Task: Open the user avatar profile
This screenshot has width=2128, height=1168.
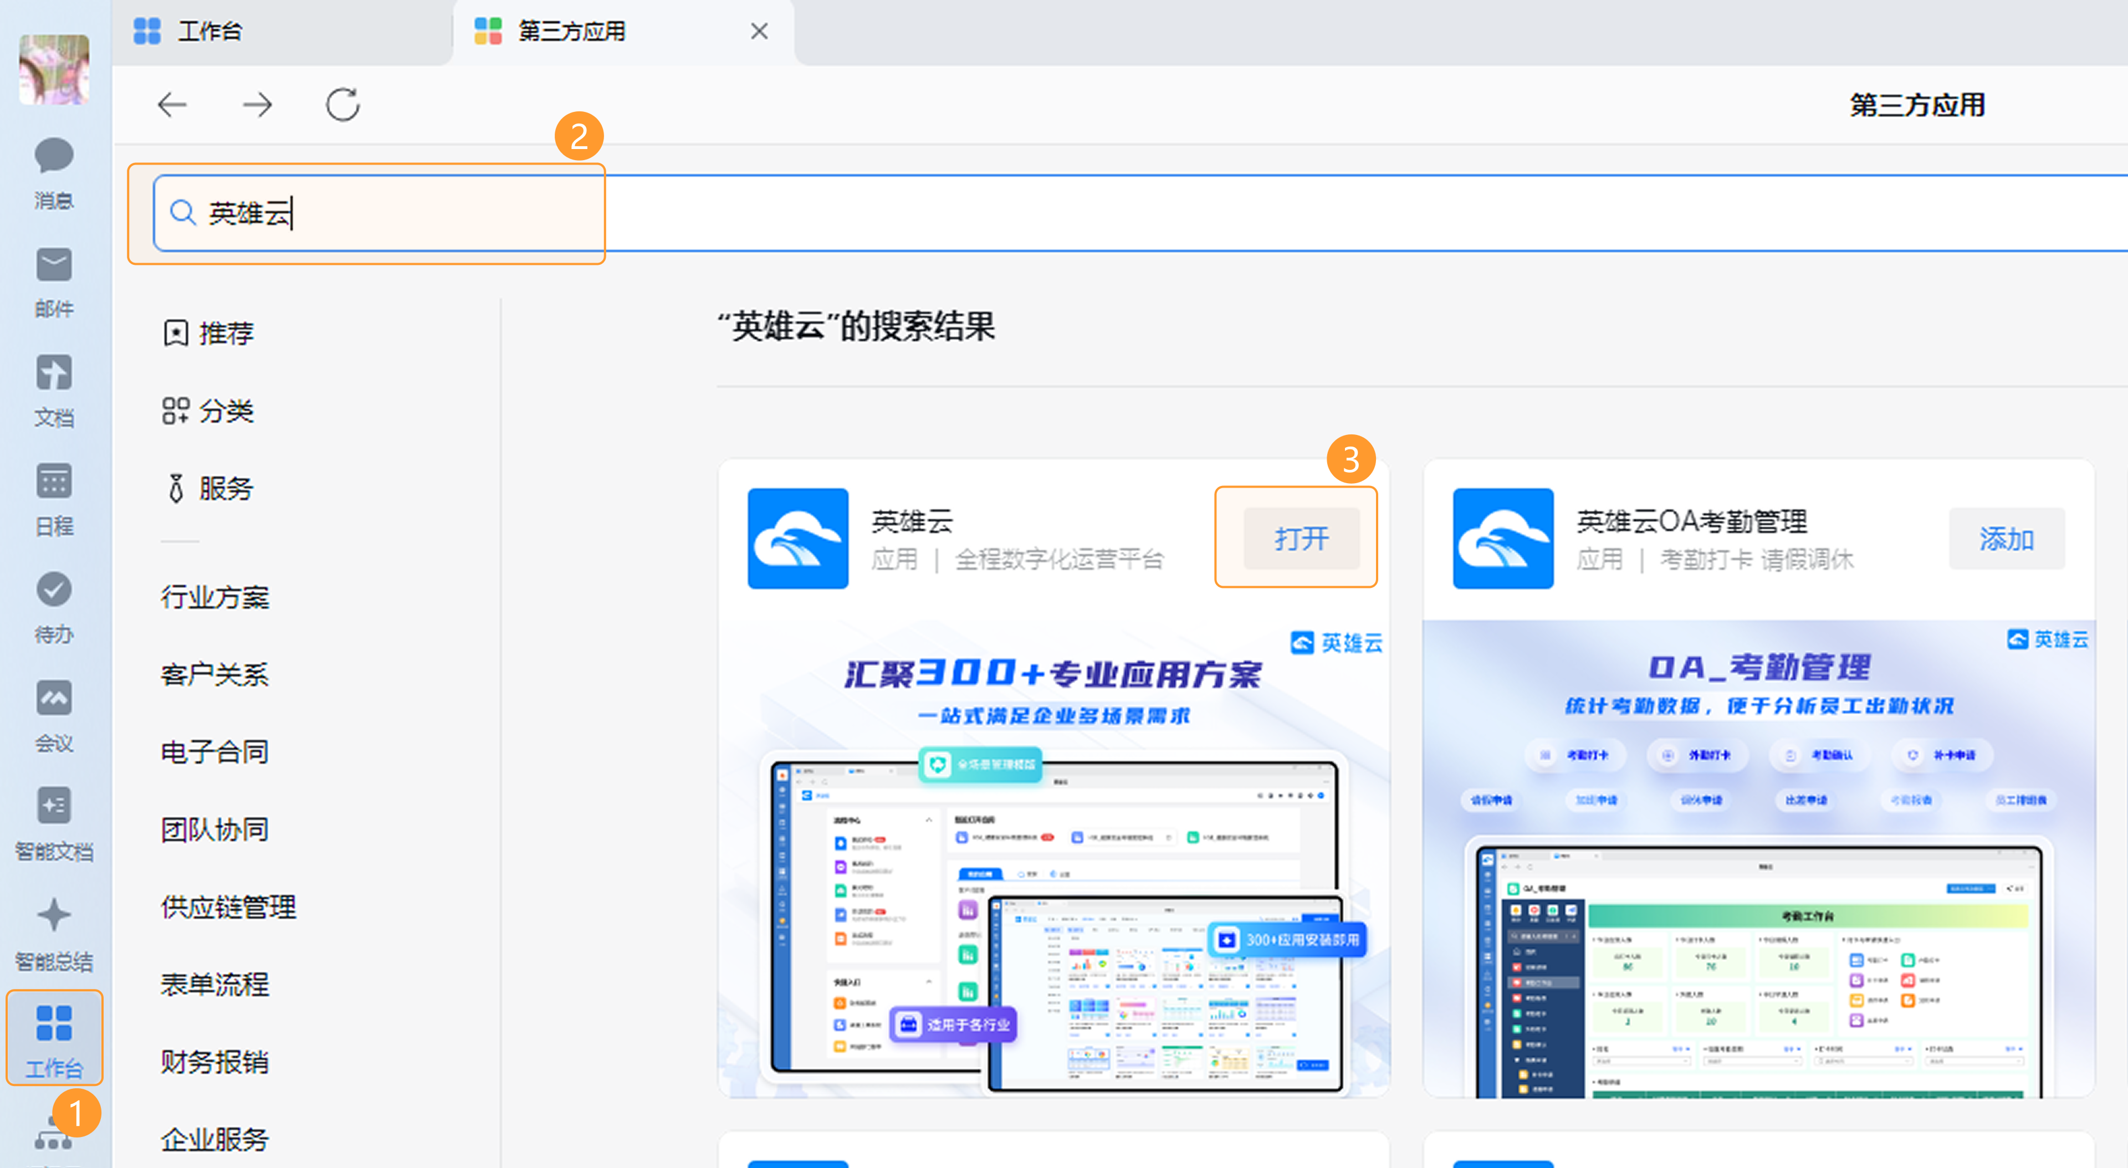Action: (54, 69)
